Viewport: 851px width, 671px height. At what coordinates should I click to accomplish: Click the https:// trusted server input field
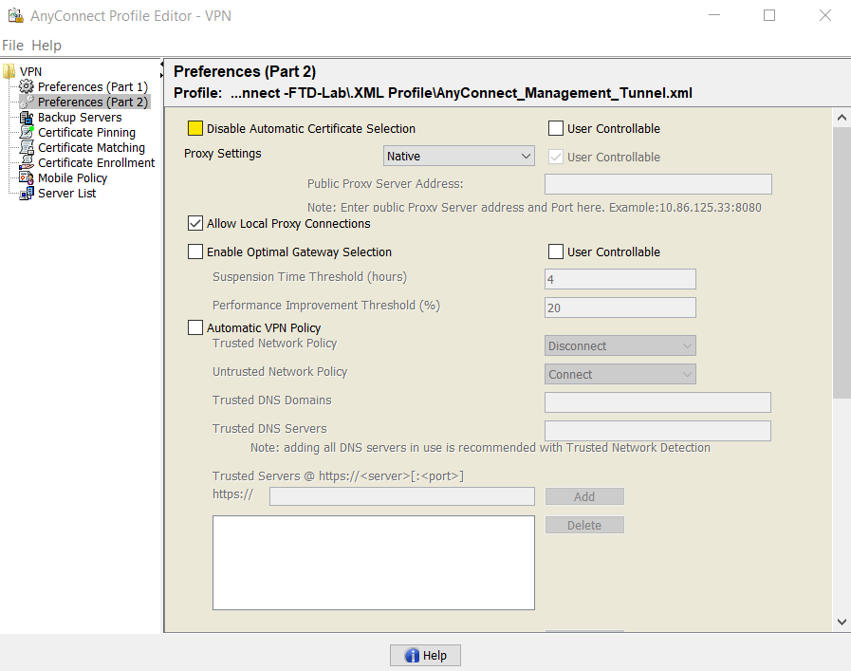click(402, 496)
